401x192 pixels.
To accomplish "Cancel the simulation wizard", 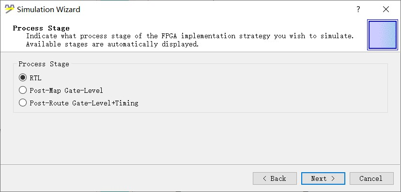I will pos(371,178).
